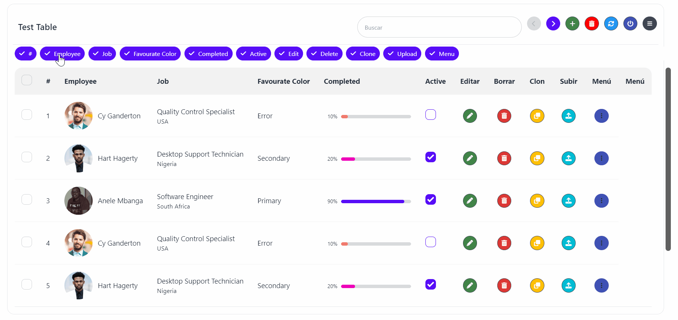Delete row 2 with trash icon
678x320 pixels.
pyautogui.click(x=504, y=158)
